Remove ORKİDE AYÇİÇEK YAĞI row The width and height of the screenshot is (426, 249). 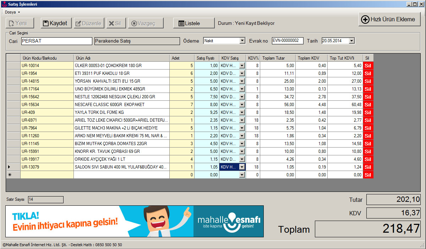(x=368, y=159)
